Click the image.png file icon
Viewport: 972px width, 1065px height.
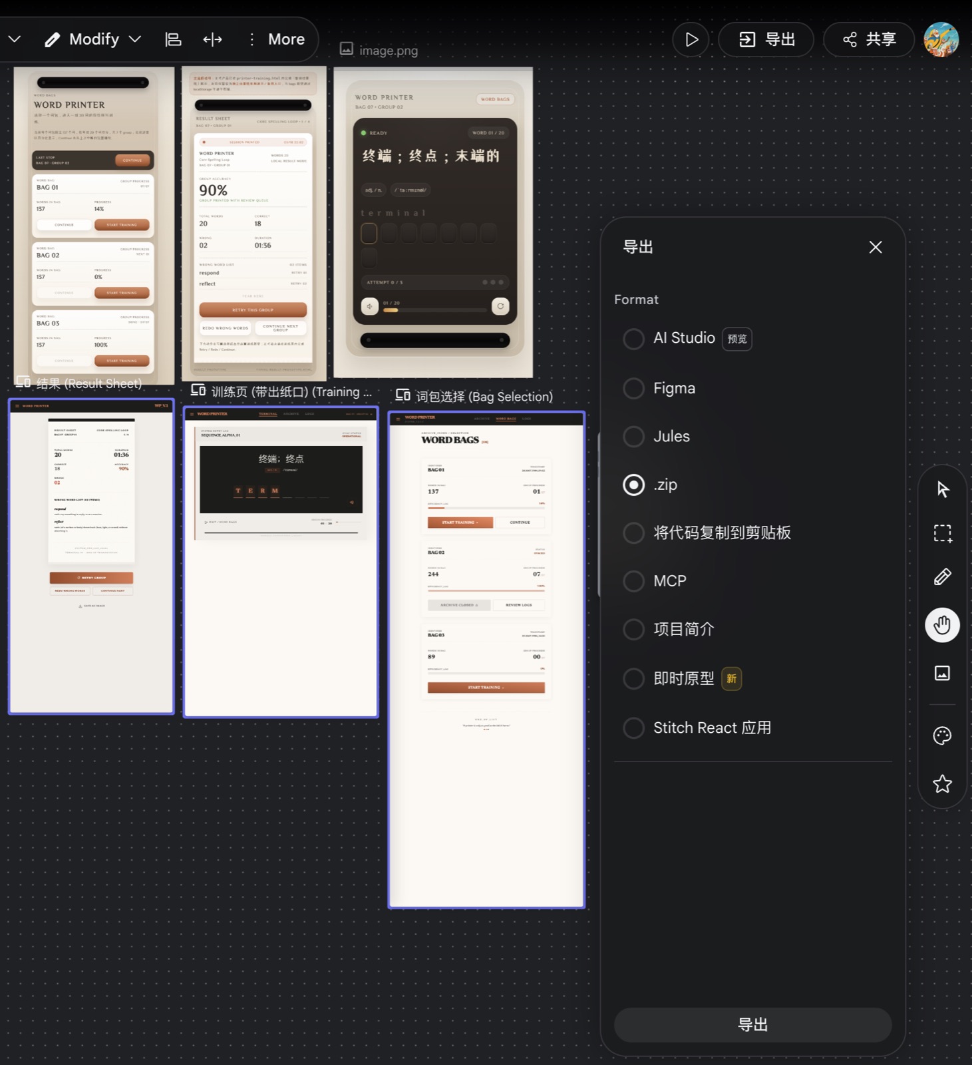[x=346, y=49]
